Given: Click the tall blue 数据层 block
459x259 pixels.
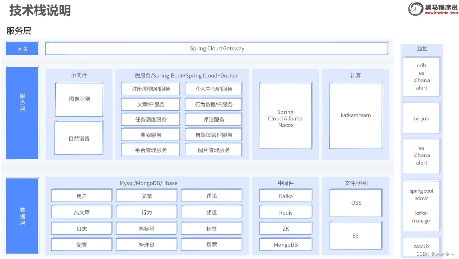Looking at the screenshot, I should [22, 215].
